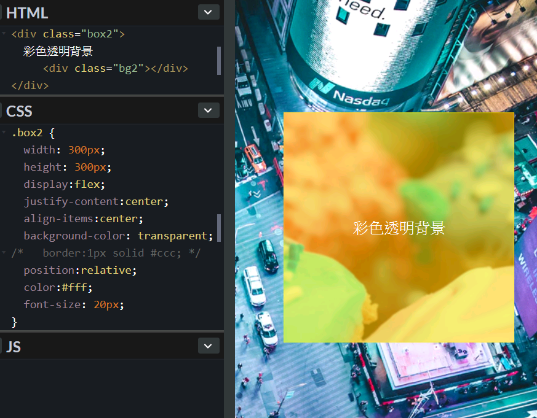Click the position:relative line
Screen dimensions: 537x418
click(80, 270)
